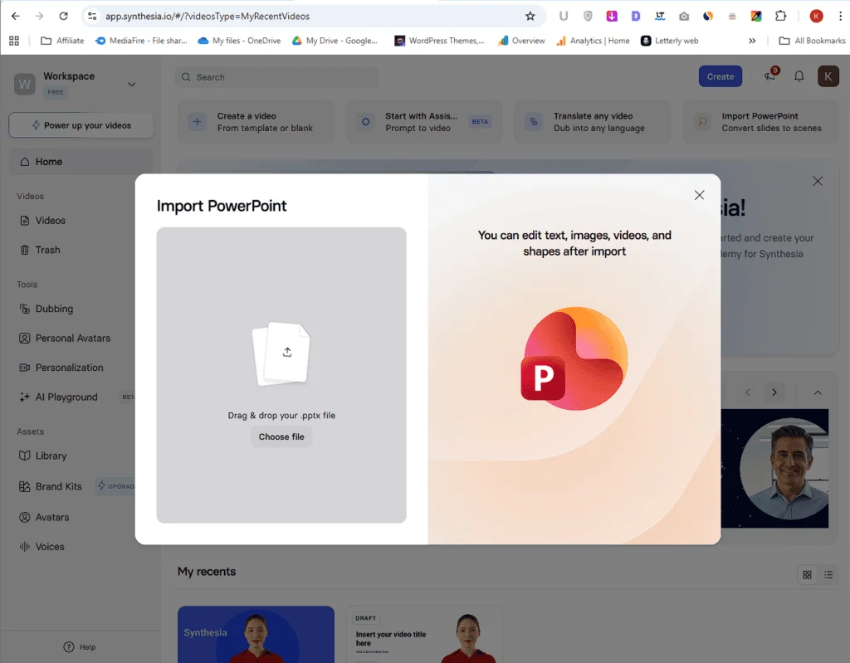The width and height of the screenshot is (850, 663).
Task: Click the Choose file button
Action: tap(281, 437)
